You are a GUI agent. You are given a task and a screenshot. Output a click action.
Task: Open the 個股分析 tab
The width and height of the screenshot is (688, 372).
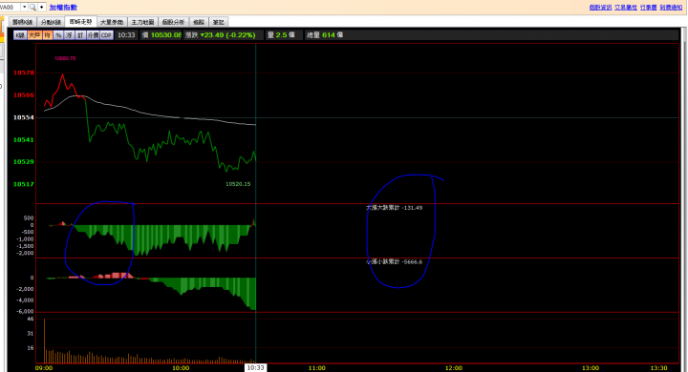click(x=173, y=22)
